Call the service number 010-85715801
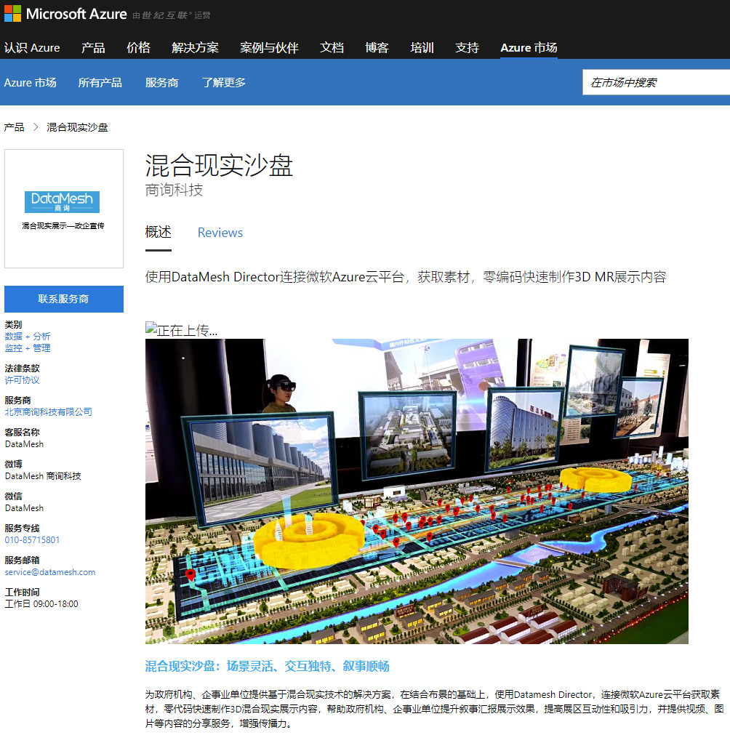The width and height of the screenshot is (730, 735). pyautogui.click(x=32, y=539)
